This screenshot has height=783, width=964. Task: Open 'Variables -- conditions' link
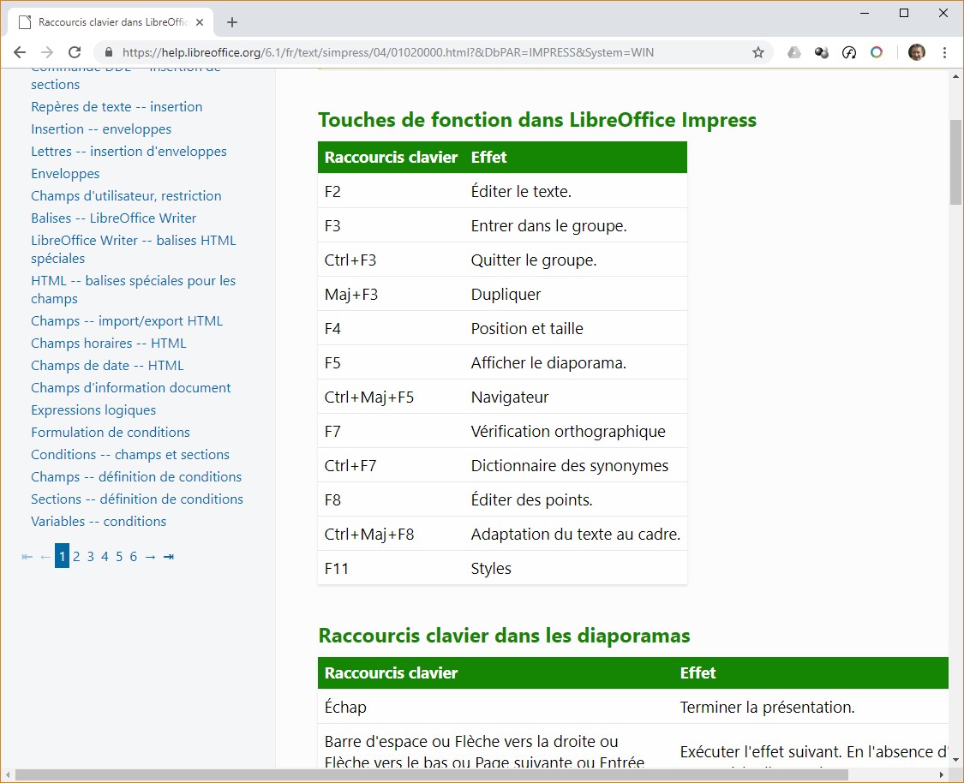tap(99, 522)
